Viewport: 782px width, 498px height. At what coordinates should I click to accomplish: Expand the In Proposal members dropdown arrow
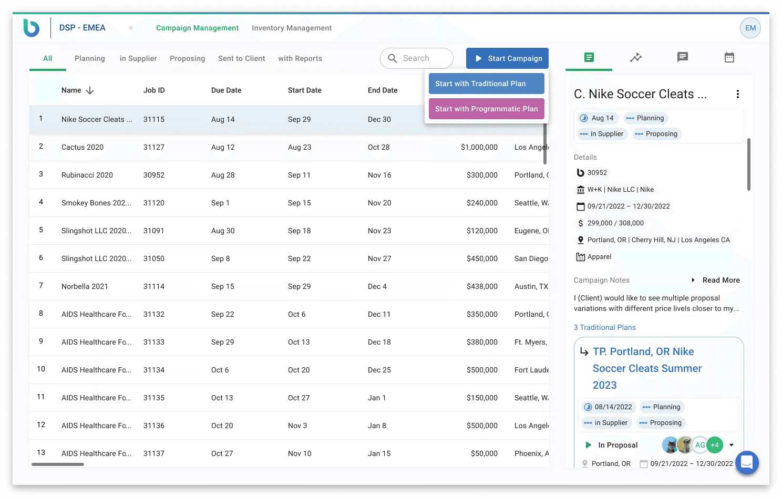tap(732, 445)
